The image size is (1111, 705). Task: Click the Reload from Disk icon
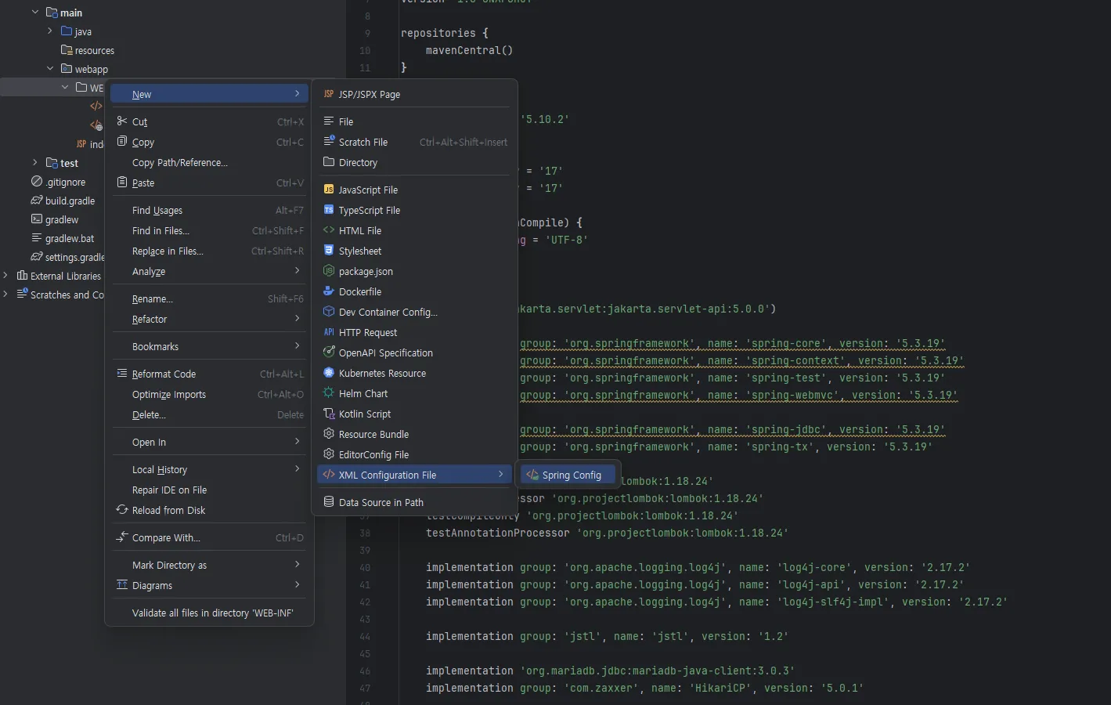point(122,510)
